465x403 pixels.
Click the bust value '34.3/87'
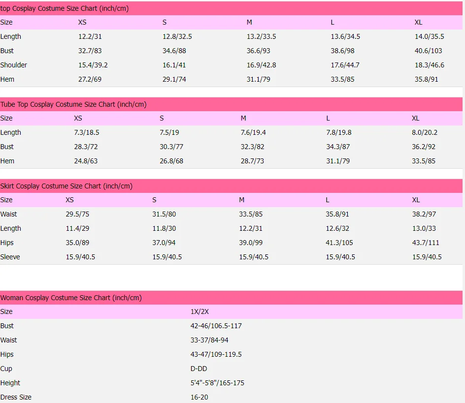[x=338, y=147]
